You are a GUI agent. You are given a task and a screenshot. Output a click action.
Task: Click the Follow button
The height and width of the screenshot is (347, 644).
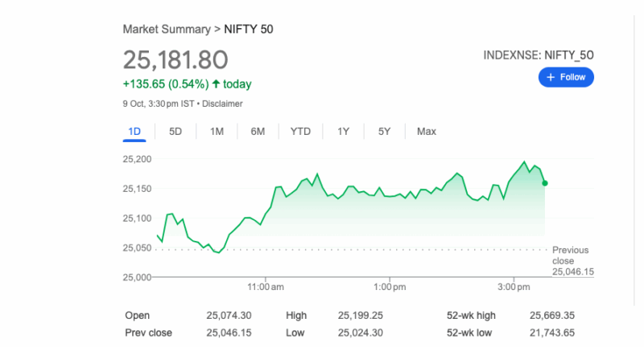567,77
